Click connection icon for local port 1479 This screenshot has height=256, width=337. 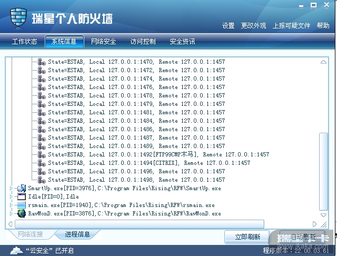point(42,104)
